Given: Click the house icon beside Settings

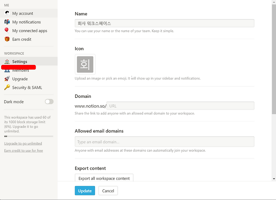Looking at the screenshot, I should tap(7, 61).
